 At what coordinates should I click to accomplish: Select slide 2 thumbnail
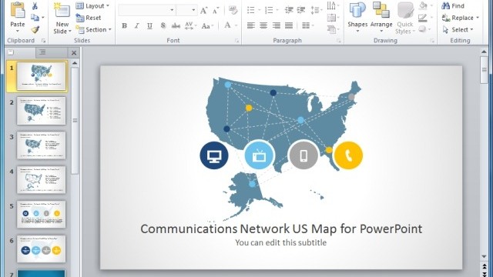point(41,111)
